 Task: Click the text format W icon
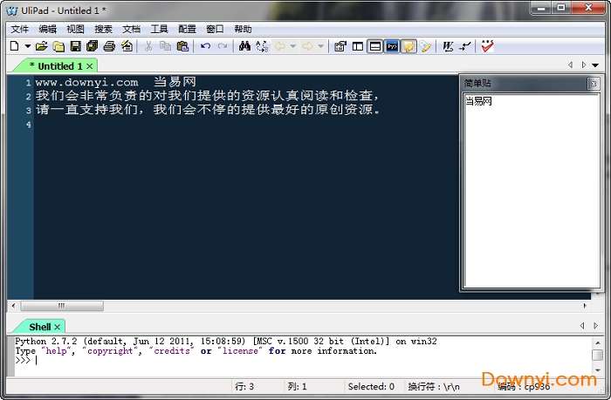(x=448, y=46)
